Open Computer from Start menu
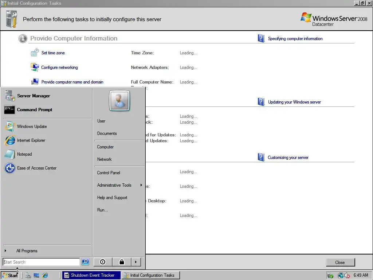Screen dimensions: 373x280 pyautogui.click(x=119, y=147)
